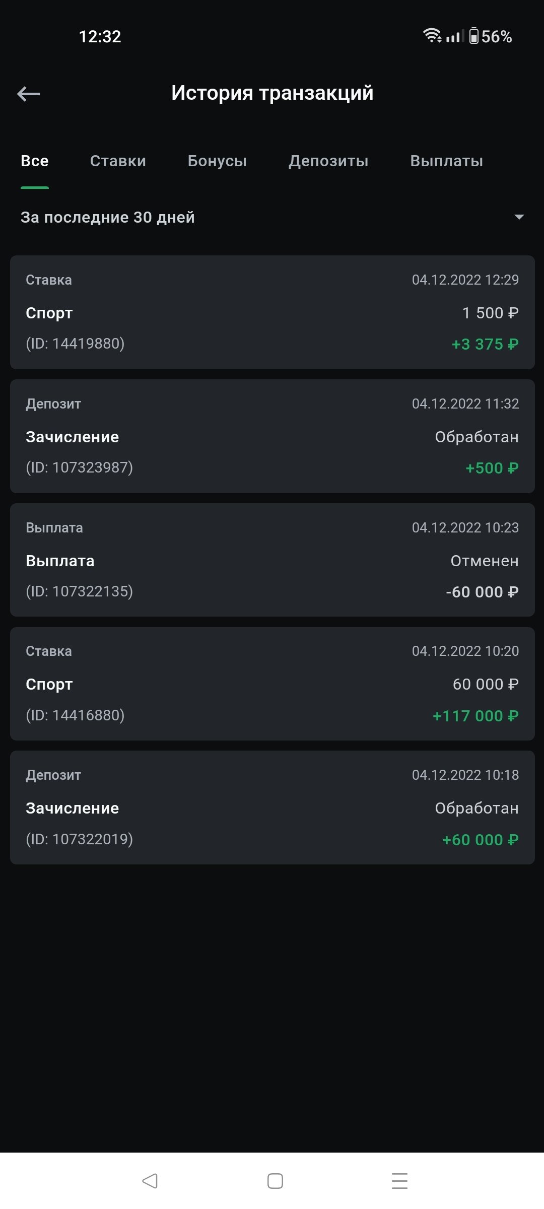The width and height of the screenshot is (544, 1209).
Task: Open Android recent apps menu icon
Action: [x=399, y=1181]
